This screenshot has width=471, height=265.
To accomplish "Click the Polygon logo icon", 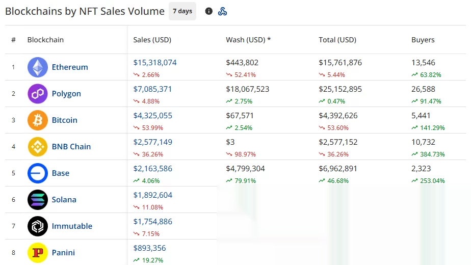I will (38, 93).
